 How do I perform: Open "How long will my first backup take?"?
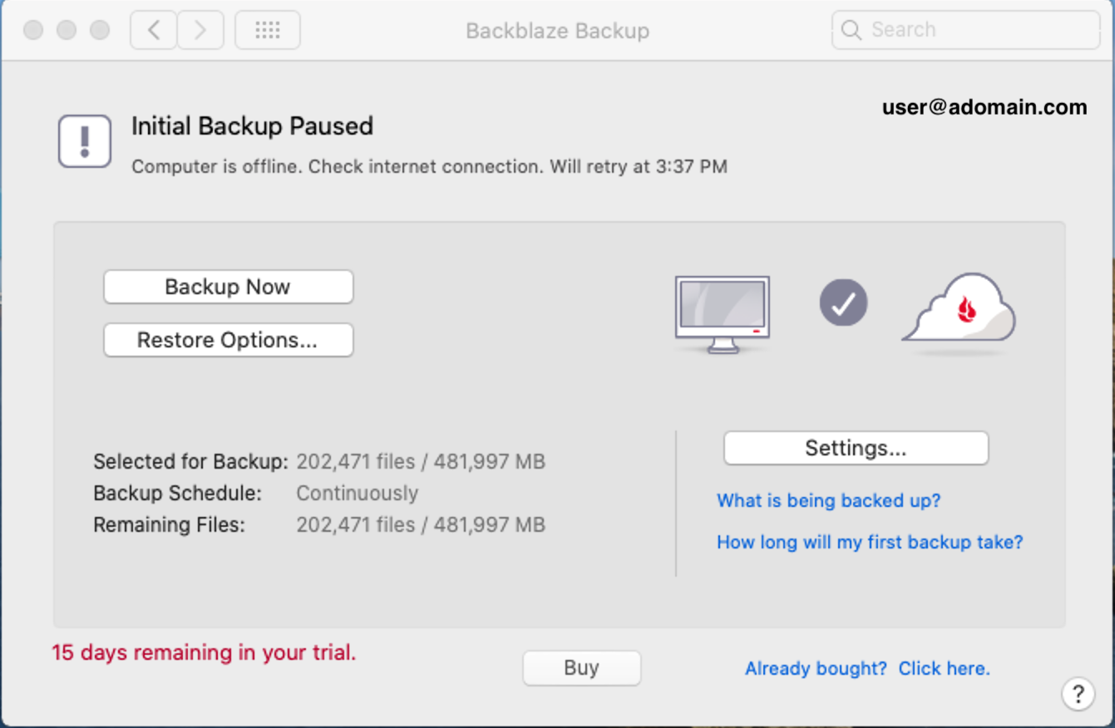[x=870, y=542]
